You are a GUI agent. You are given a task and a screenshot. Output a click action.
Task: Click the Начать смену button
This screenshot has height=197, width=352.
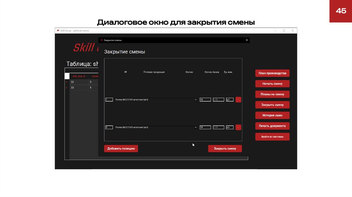click(x=272, y=84)
